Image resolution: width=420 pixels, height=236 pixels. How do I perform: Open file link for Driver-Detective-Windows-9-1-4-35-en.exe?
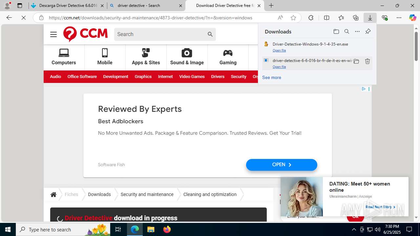point(279,50)
